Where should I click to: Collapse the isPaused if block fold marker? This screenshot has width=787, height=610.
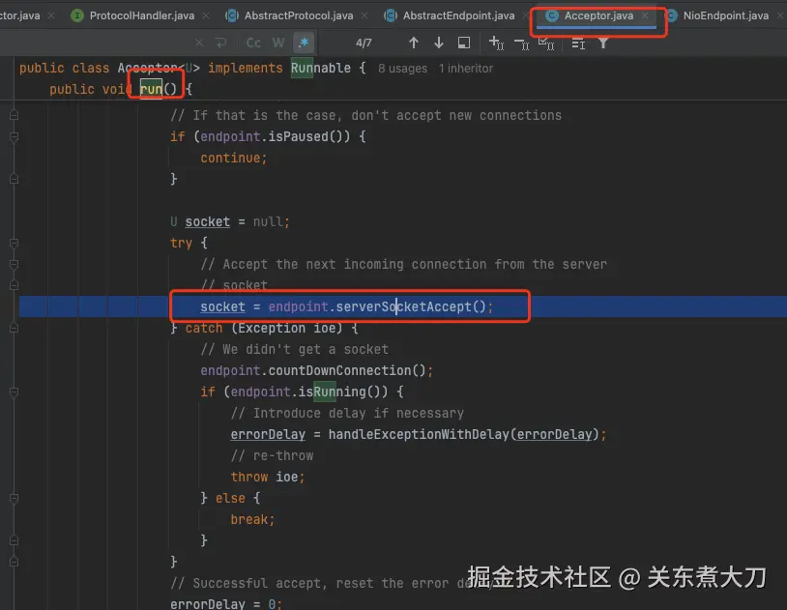tap(15, 137)
